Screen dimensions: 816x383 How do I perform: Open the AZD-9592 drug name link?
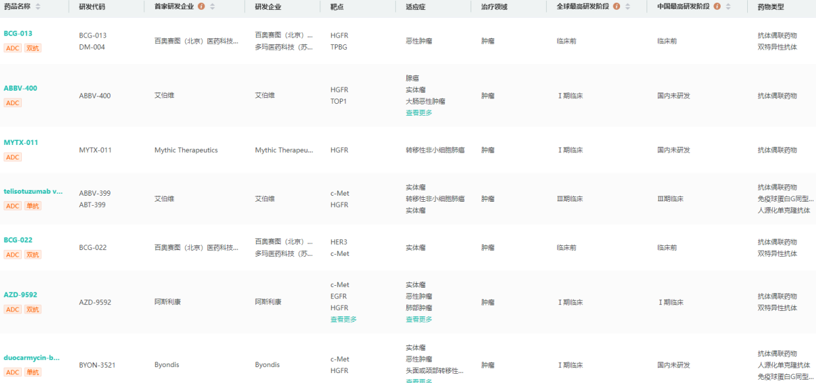(21, 295)
